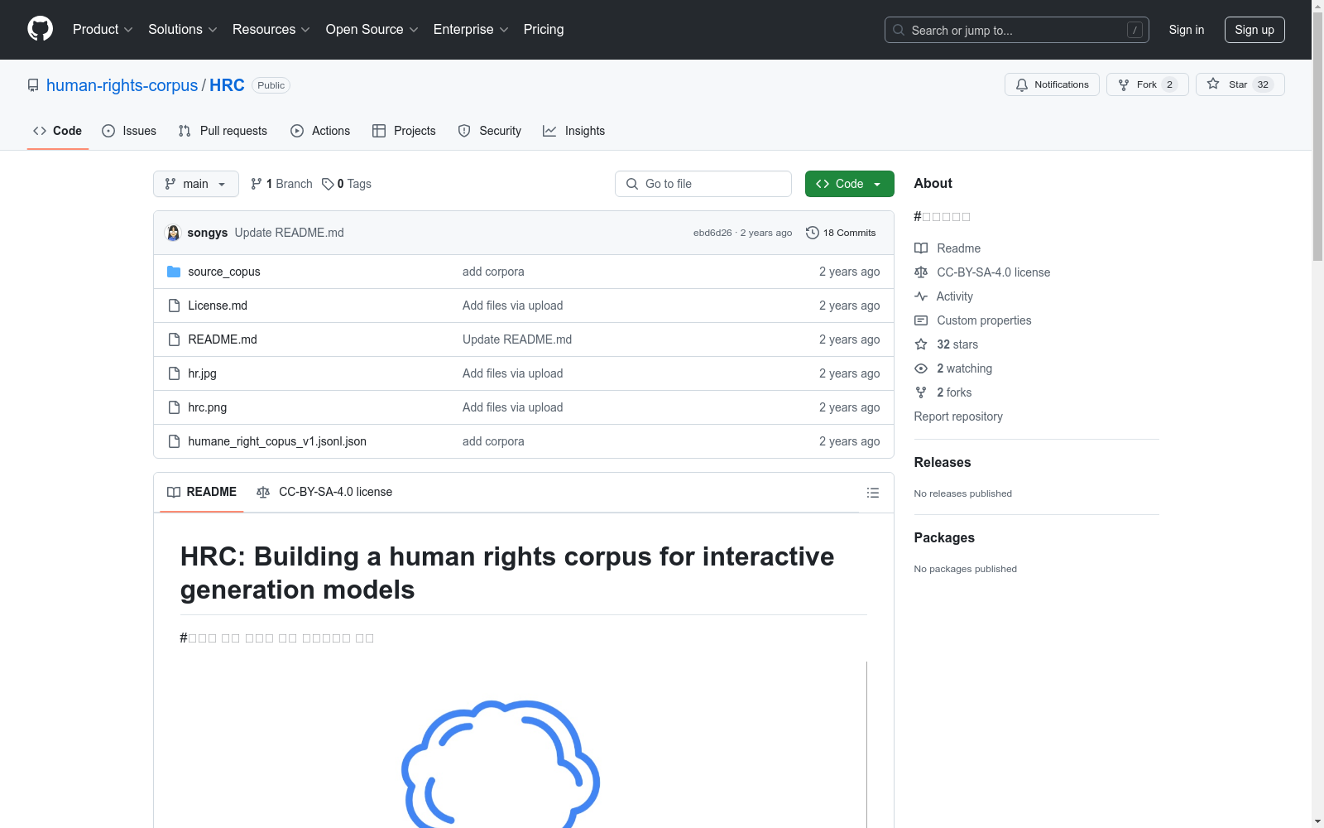The image size is (1324, 828).
Task: Click the fork icon beside 2 forks
Action: click(x=921, y=392)
